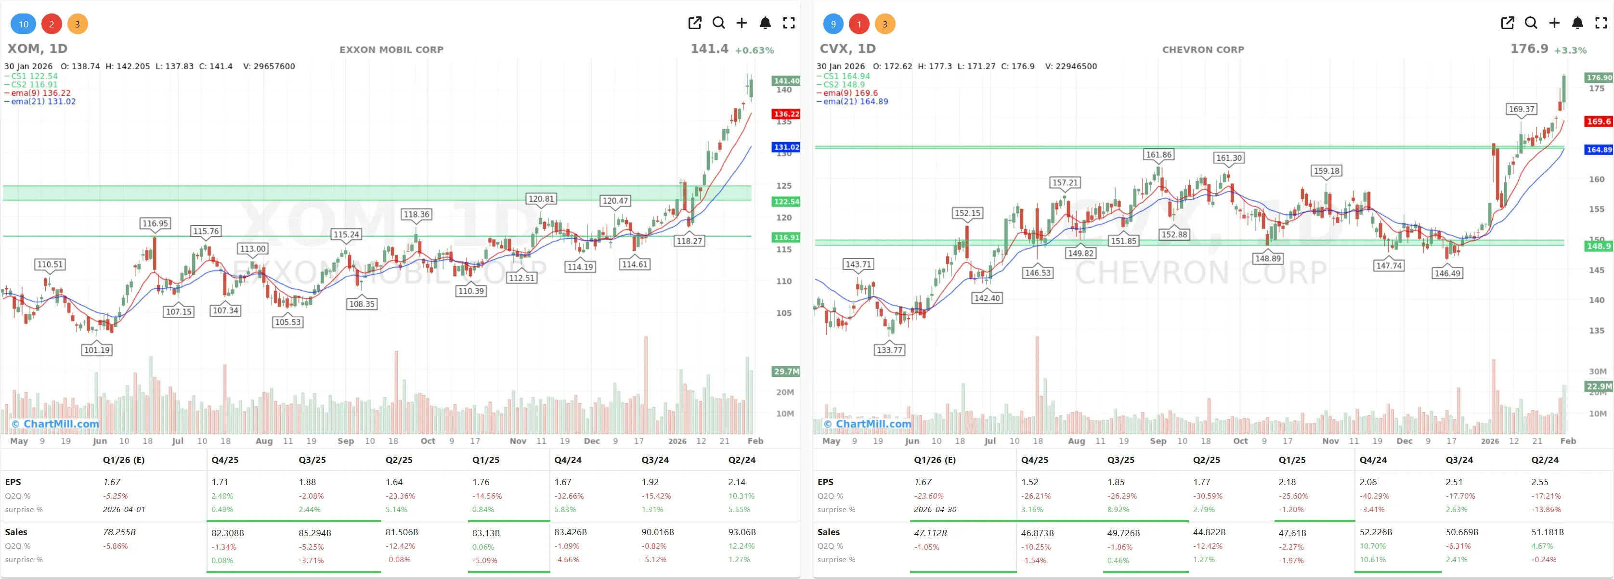Open the yellow 3 badge details on XOM
This screenshot has height=579, width=1614.
(77, 24)
